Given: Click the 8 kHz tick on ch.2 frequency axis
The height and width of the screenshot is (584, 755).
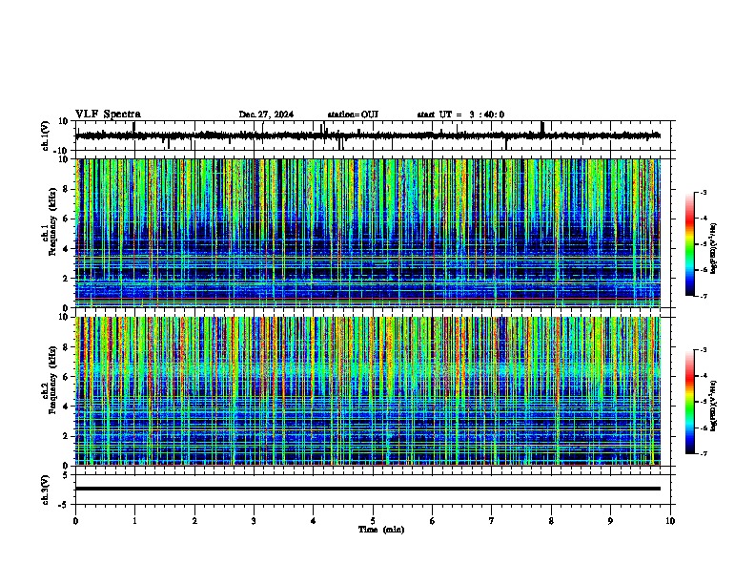Looking at the screenshot, I should 66,347.
